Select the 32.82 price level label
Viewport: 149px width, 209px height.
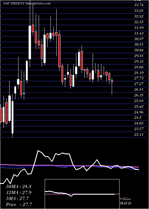click(x=139, y=16)
